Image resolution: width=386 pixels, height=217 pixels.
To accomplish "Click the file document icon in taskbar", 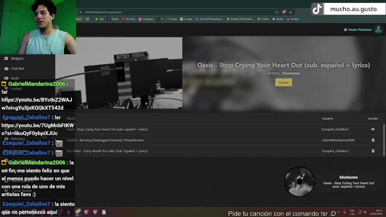I will pos(104,212).
